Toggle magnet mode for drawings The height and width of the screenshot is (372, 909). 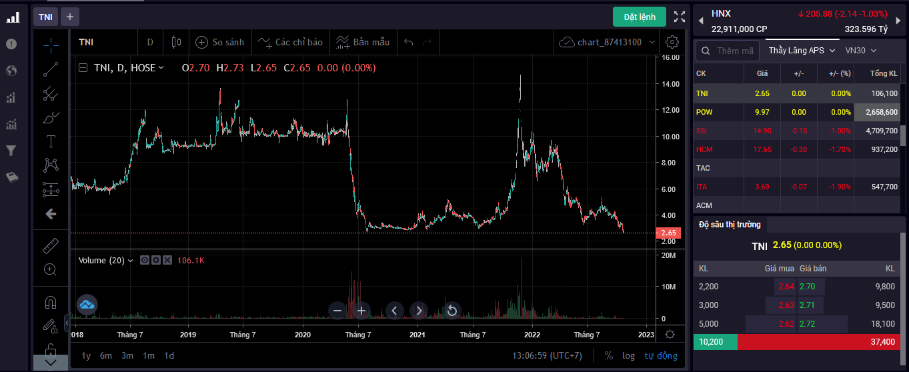point(51,302)
